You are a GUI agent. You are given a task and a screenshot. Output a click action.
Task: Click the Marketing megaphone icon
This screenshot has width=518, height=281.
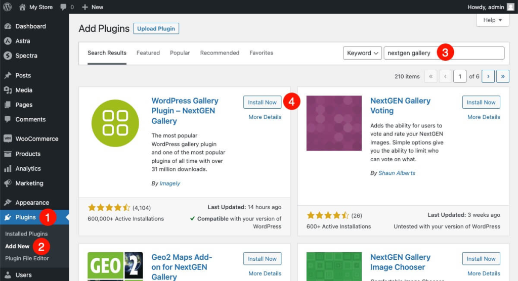click(x=8, y=183)
